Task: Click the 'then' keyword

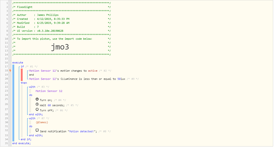Action: point(24,83)
